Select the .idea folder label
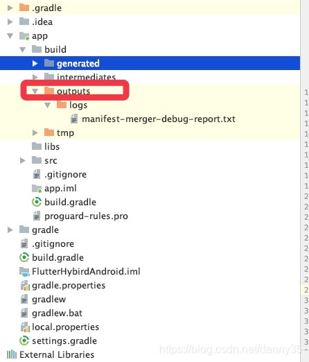 (x=42, y=22)
